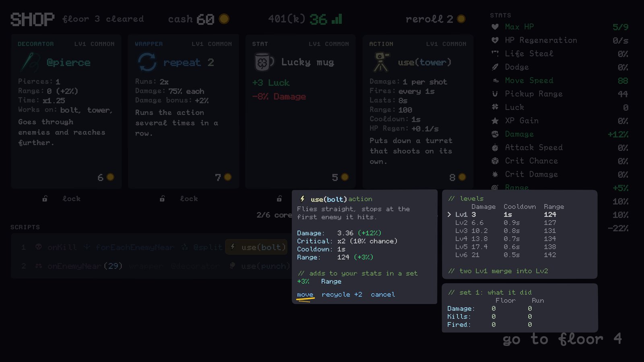This screenshot has width=644, height=362.
Task: Click the Crit Damage burst icon
Action: pyautogui.click(x=495, y=175)
